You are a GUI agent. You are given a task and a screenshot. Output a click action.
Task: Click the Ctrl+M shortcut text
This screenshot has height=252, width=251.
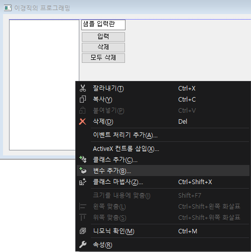point(188,231)
